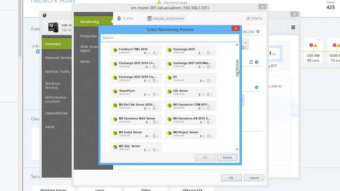This screenshot has height=191, width=340.
Task: Click the 1:00 AM 88 alerts marker
Action: tap(313, 51)
